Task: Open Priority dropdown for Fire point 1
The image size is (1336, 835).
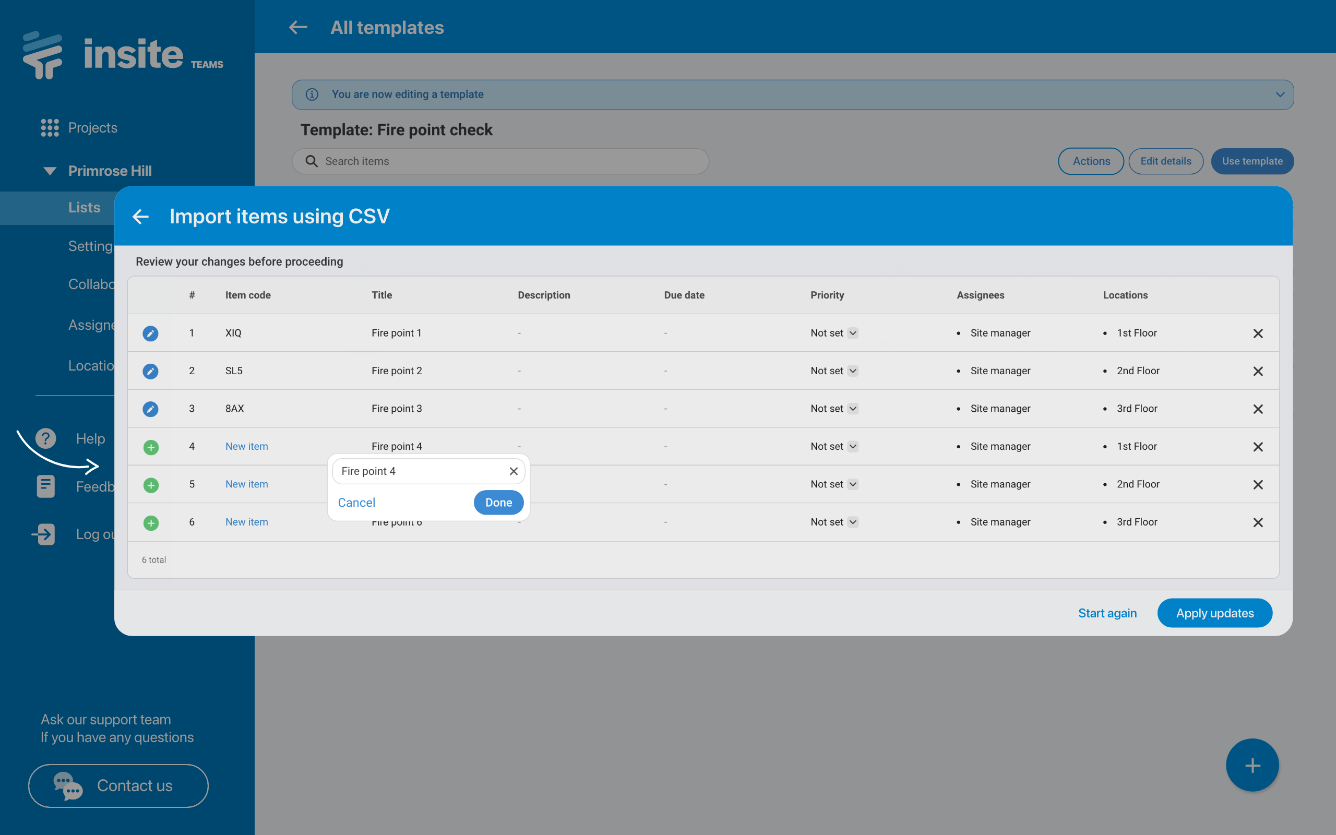Action: coord(852,333)
